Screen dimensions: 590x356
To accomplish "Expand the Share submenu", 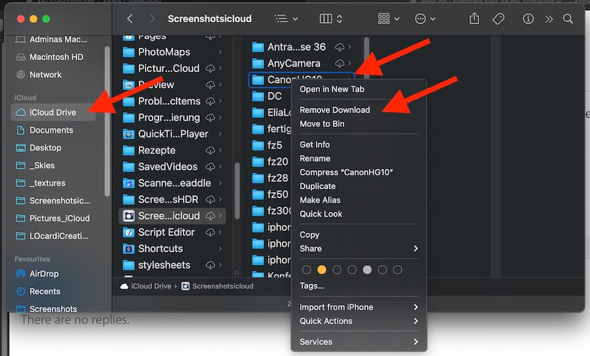I will (359, 249).
